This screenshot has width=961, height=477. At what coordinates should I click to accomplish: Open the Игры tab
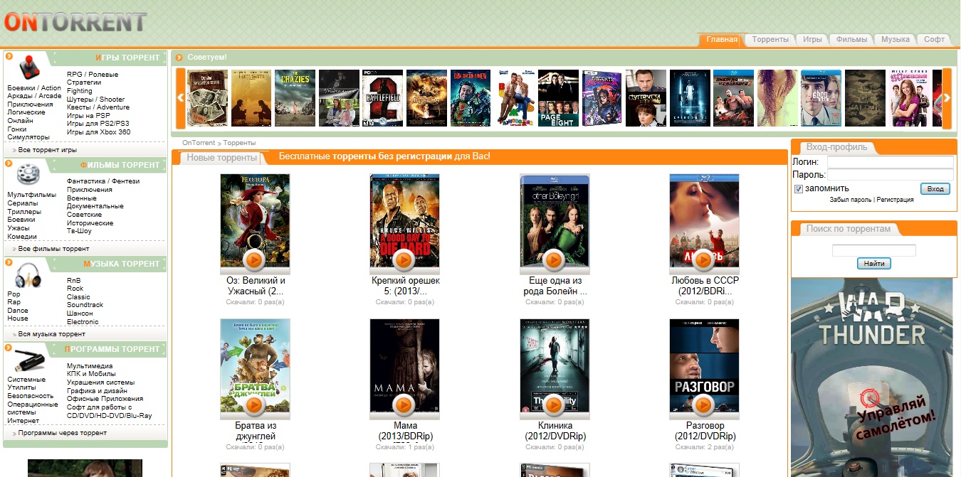pos(812,40)
